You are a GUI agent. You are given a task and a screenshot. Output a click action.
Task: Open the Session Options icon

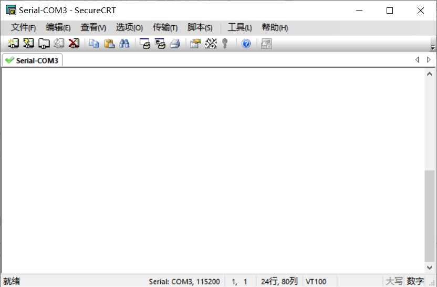195,44
